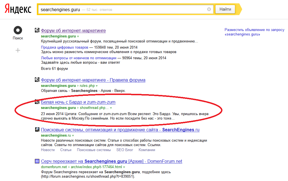Open dropdown arrow next to searchengines.ru URL
This screenshot has width=288, height=181.
click(x=73, y=135)
